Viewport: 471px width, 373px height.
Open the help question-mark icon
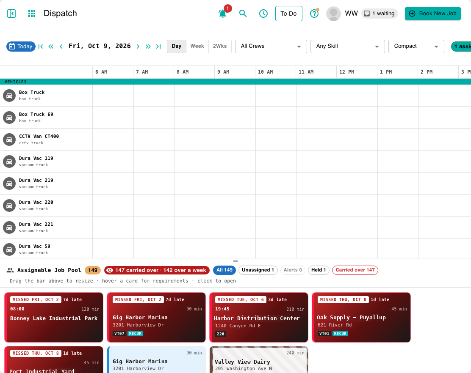coord(314,14)
